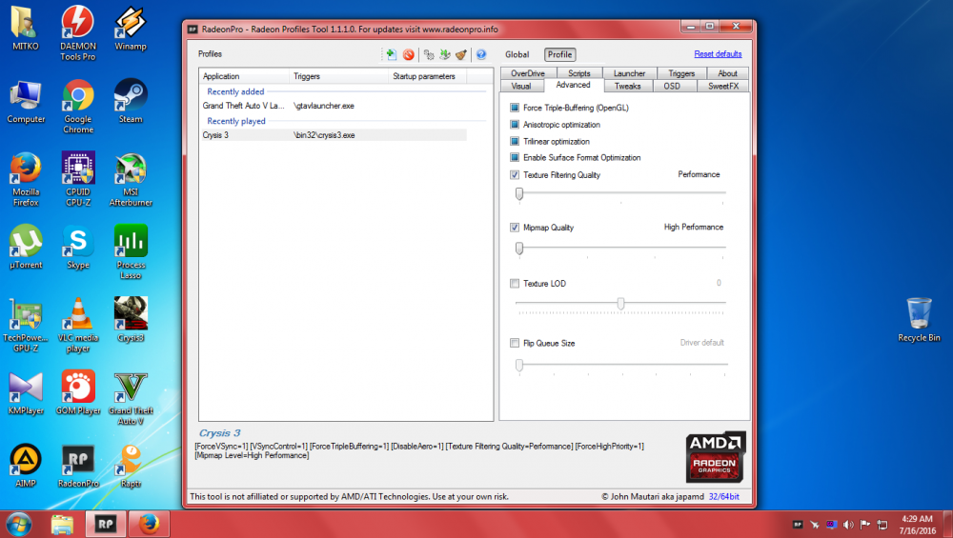The width and height of the screenshot is (953, 538).
Task: Switch to the Scripts tab
Action: coord(578,73)
